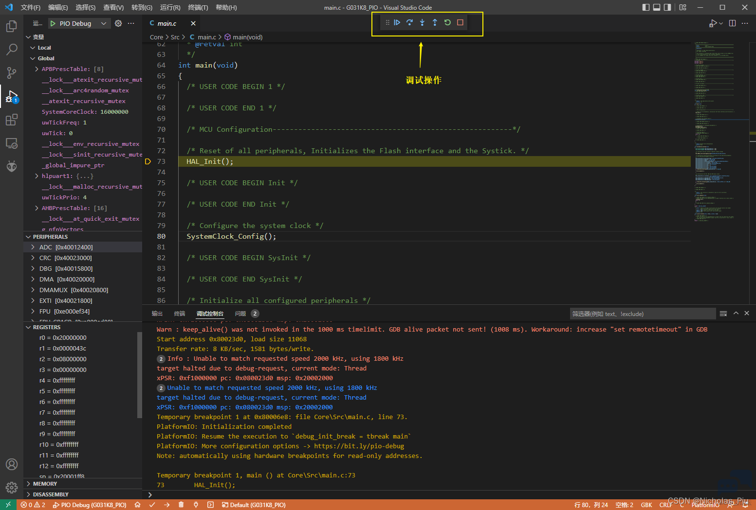
Task: Click the PlatformIO Build checkmark in the status bar
Action: click(152, 505)
